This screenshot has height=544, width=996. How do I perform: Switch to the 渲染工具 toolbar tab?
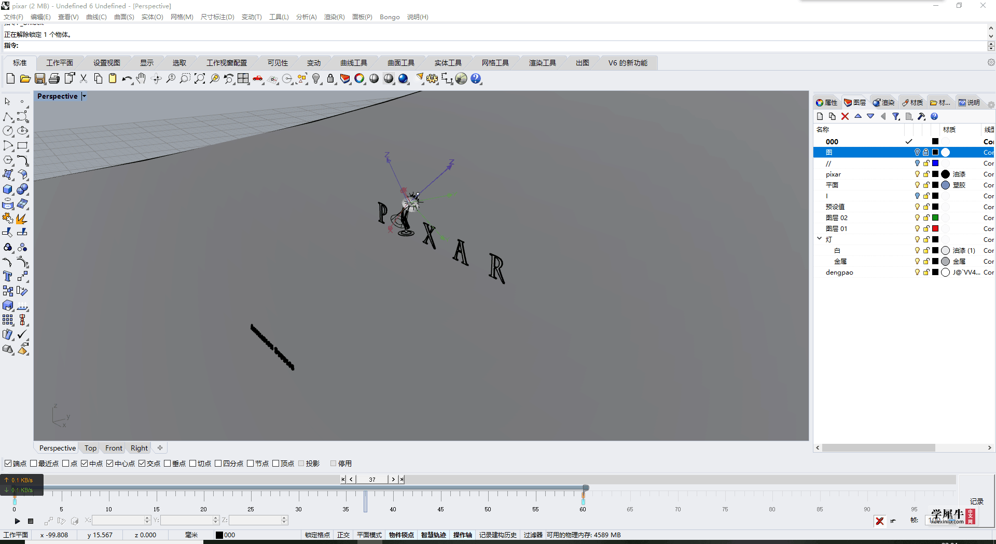point(543,63)
